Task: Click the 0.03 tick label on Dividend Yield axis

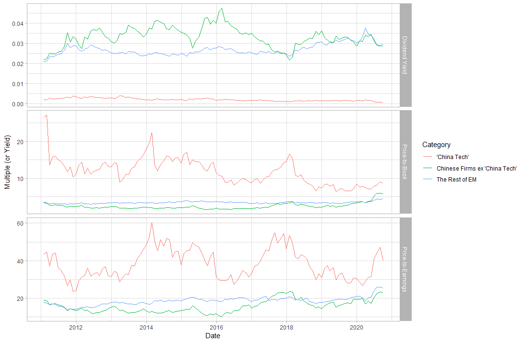Action: point(18,44)
